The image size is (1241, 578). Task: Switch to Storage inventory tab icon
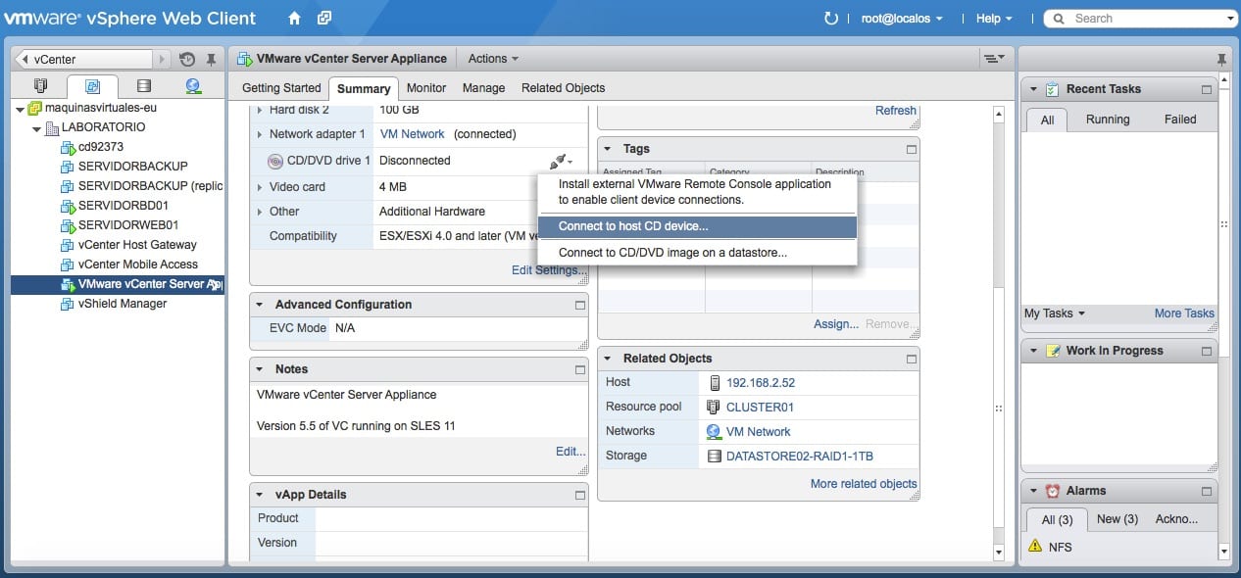[x=144, y=86]
